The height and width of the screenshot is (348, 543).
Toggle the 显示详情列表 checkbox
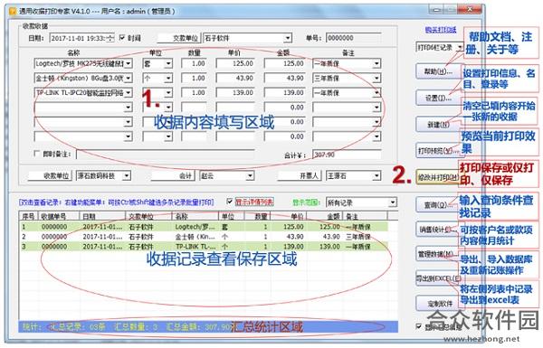click(x=229, y=202)
